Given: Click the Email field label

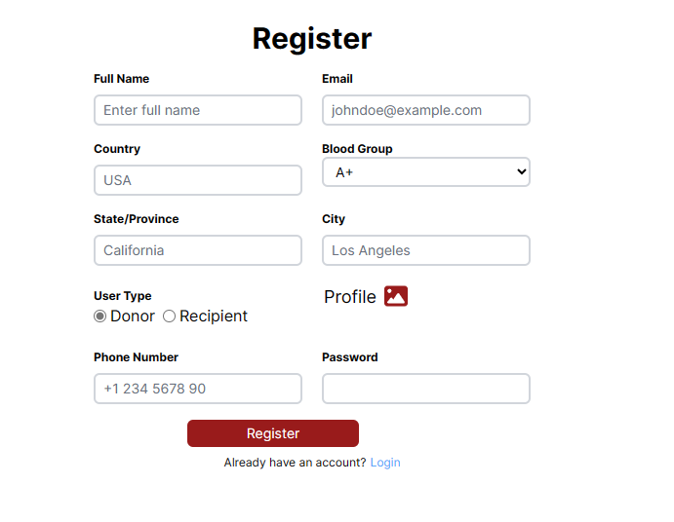Looking at the screenshot, I should point(337,79).
